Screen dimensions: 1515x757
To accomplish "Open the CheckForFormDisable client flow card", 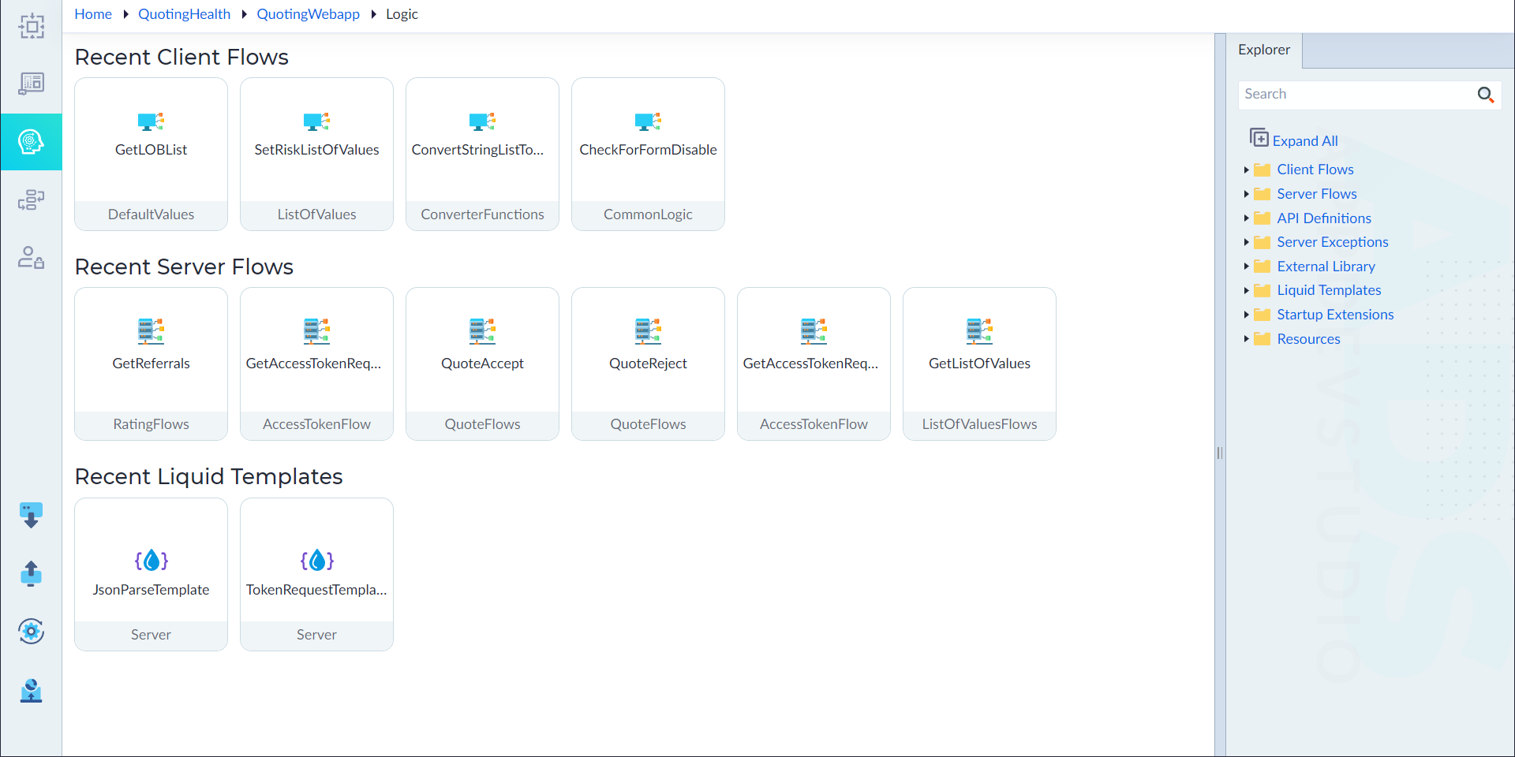I will [648, 154].
